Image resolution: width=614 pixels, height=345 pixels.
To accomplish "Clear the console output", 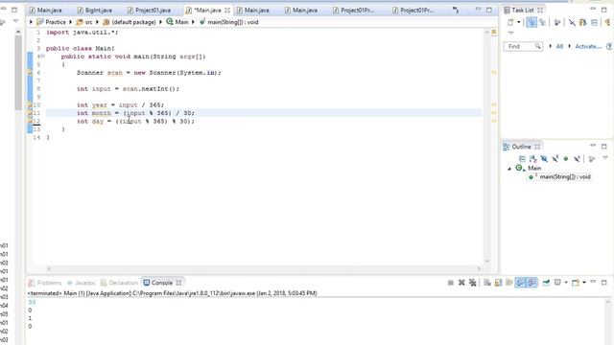I will click(487, 283).
